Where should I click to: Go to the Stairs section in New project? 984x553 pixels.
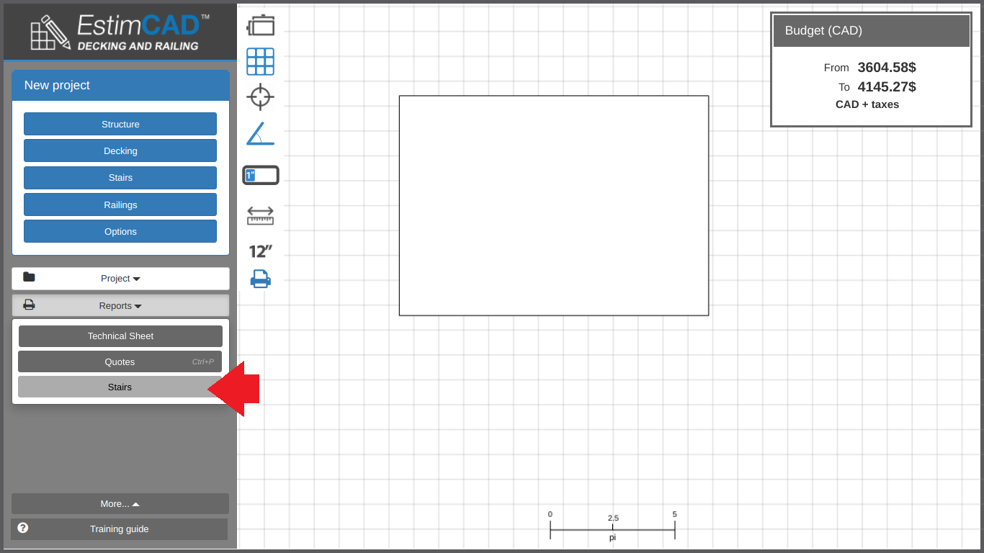pyautogui.click(x=120, y=178)
